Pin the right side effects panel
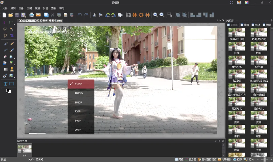This screenshot has width=273, height=162. (x=272, y=21)
